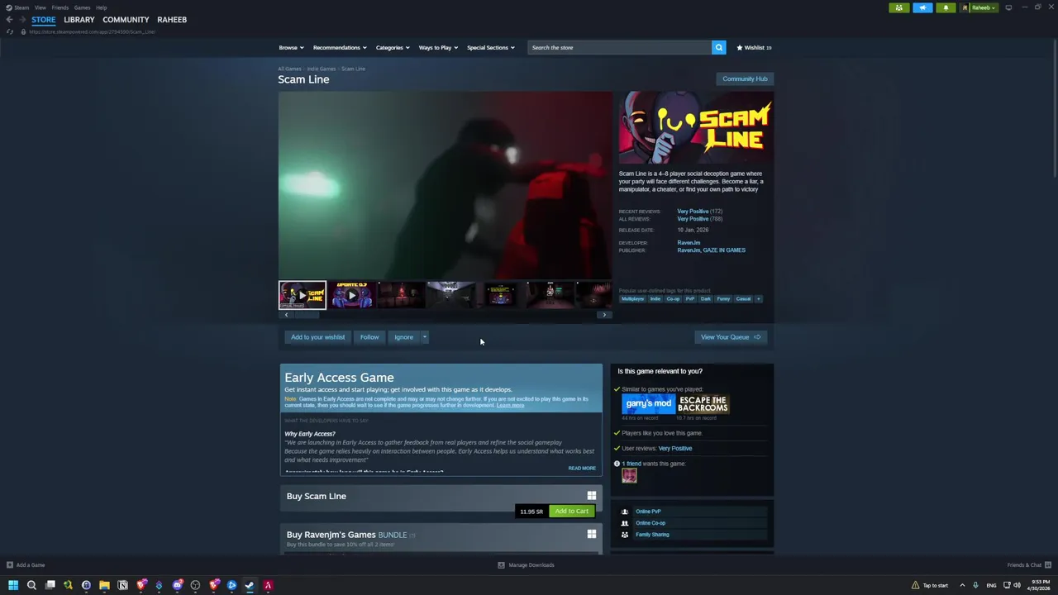Add Scam Line to cart

(572, 511)
